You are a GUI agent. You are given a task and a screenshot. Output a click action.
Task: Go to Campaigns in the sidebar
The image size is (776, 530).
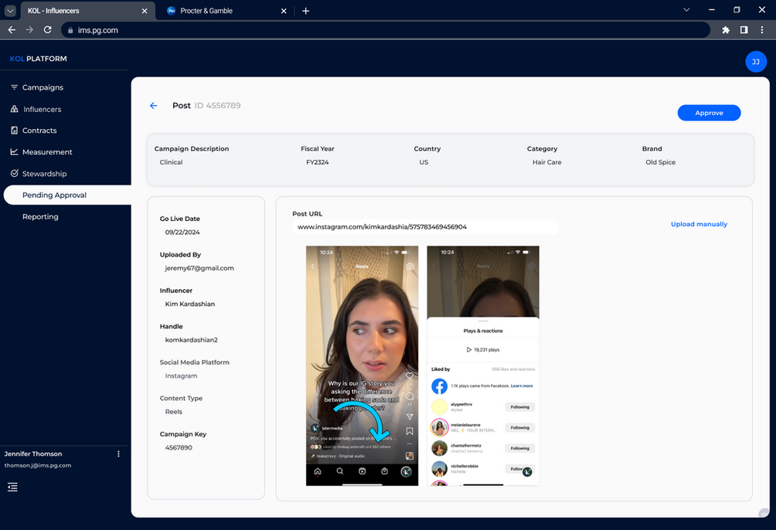point(43,87)
